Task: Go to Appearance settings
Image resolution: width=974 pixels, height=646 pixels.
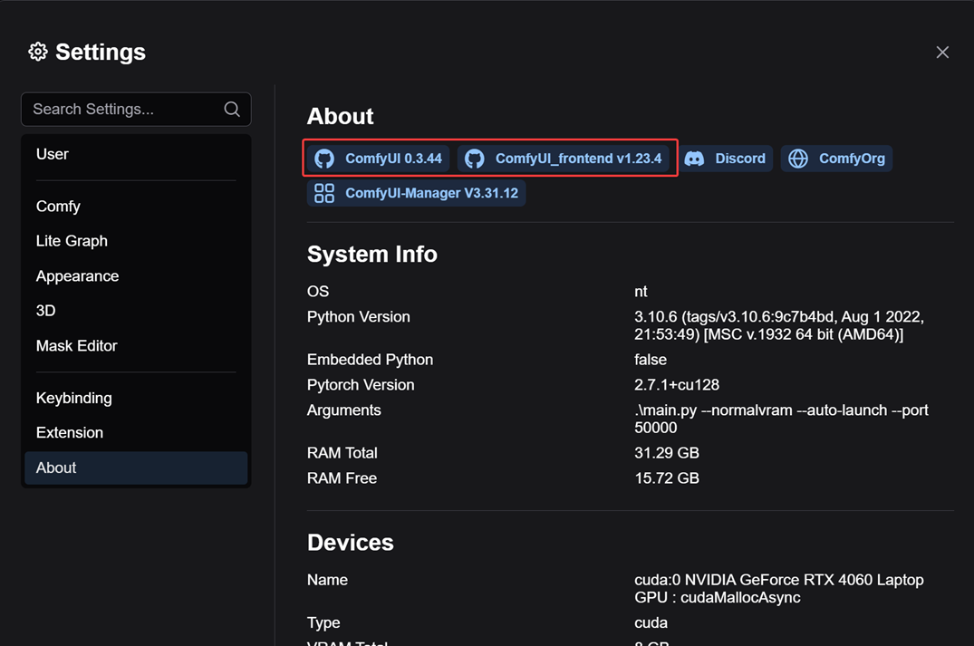Action: 136,275
